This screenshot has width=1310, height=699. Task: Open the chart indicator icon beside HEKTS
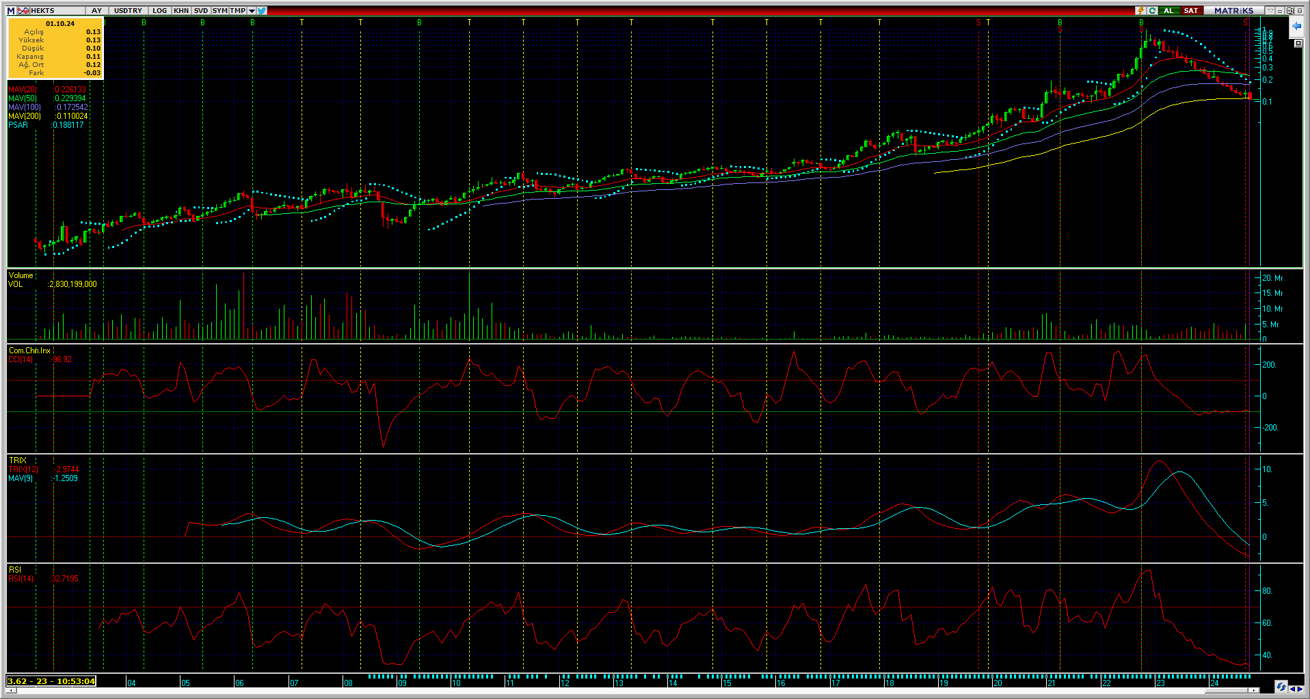tap(23, 11)
